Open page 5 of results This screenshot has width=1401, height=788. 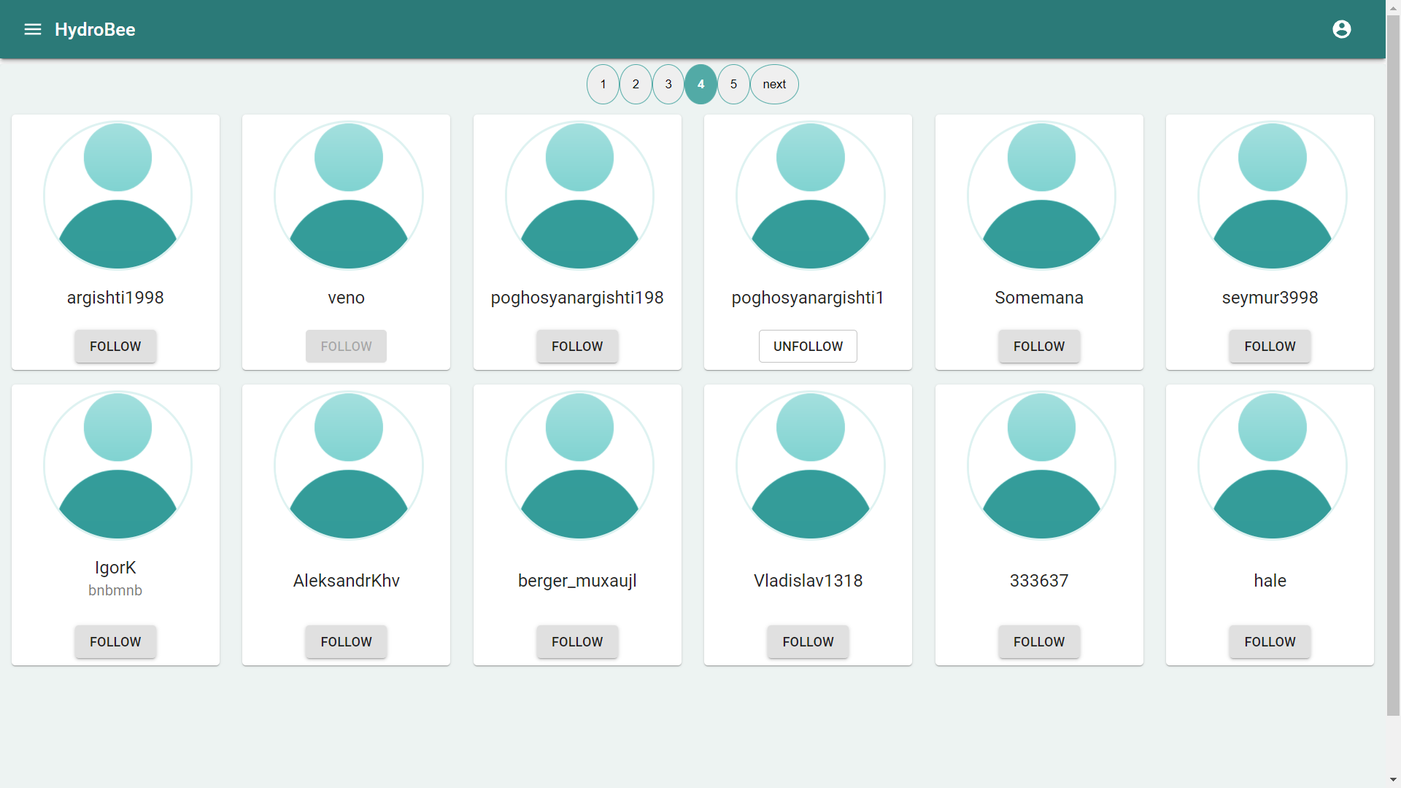(x=733, y=84)
